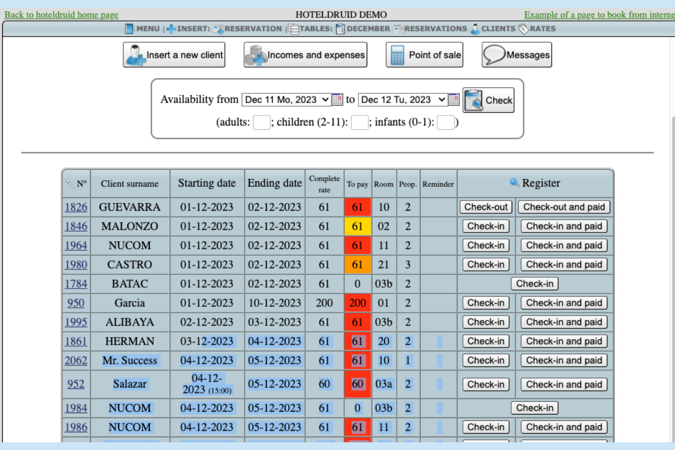
Task: Click Check-out and paid for GUEVARRA
Action: 564,207
